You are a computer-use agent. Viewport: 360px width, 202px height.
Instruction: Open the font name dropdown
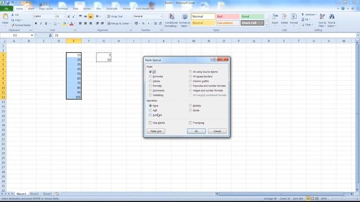pyautogui.click(x=55, y=16)
